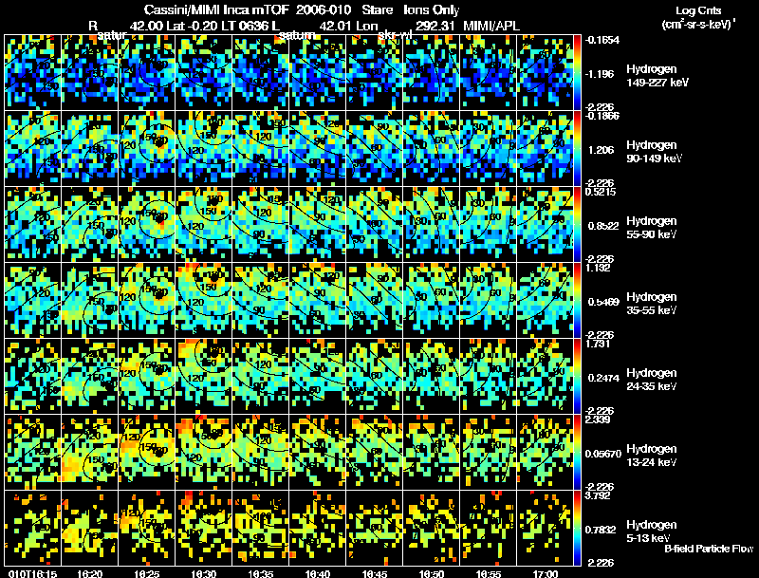Click the "17:00" time axis label

point(546,574)
